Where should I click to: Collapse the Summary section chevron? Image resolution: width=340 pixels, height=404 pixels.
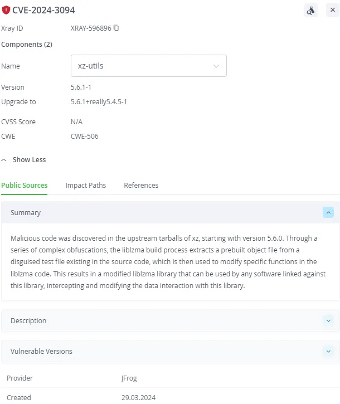[328, 212]
